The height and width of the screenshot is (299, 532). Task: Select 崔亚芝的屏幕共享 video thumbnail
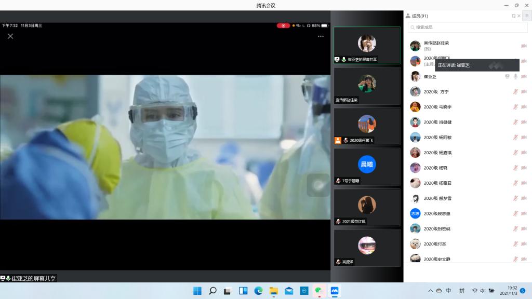[x=367, y=45]
